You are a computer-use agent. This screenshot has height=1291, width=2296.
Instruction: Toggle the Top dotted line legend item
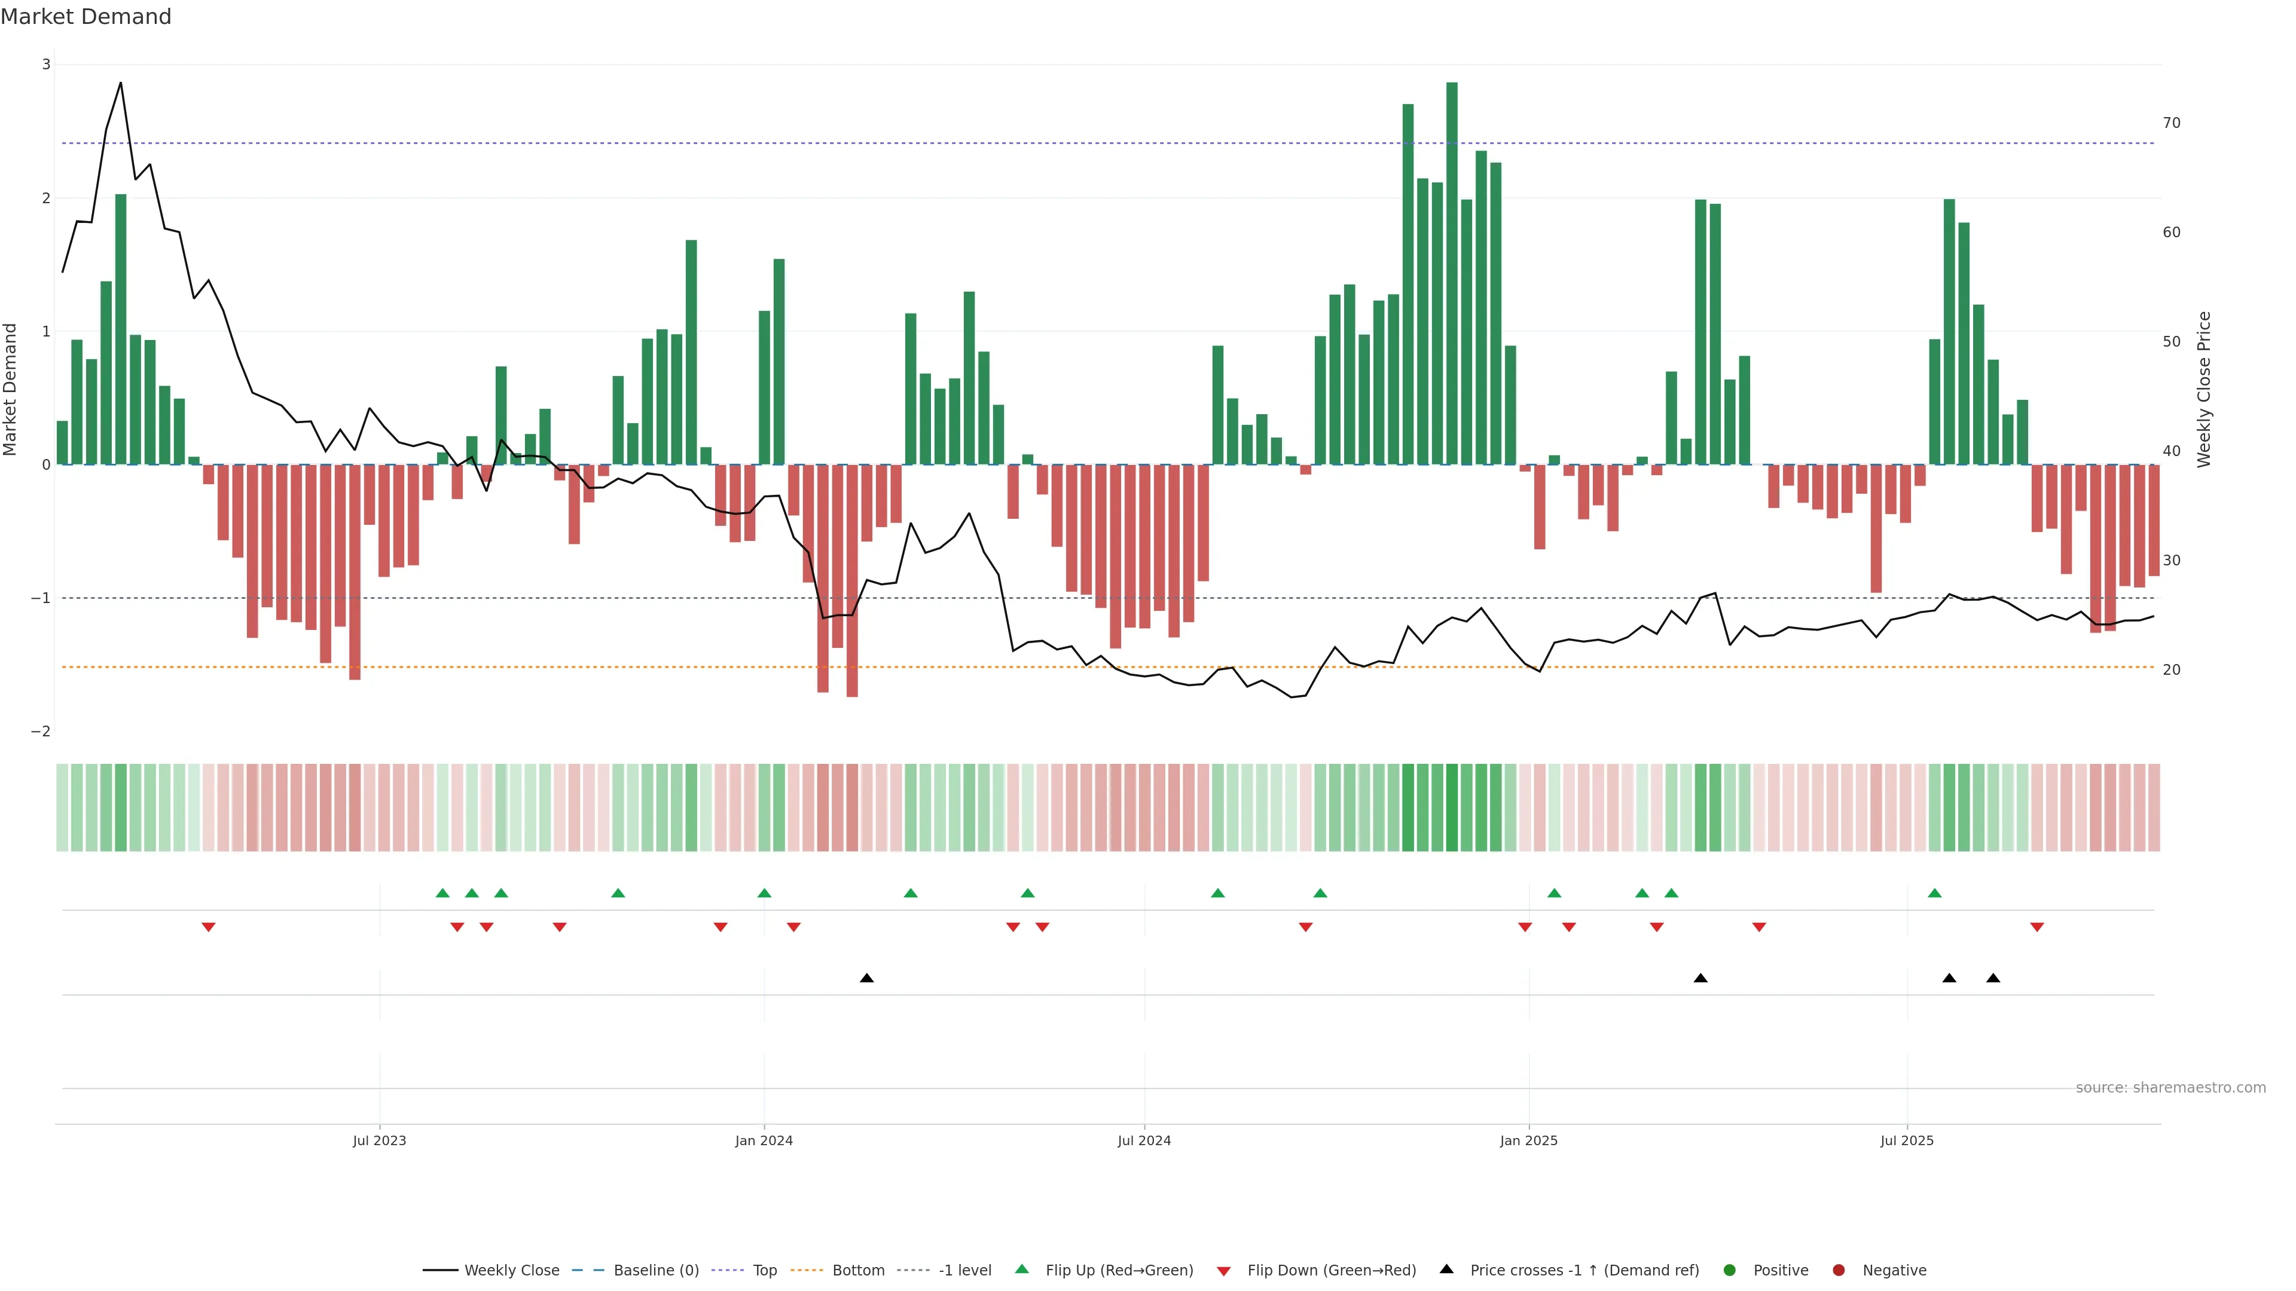pos(764,1271)
